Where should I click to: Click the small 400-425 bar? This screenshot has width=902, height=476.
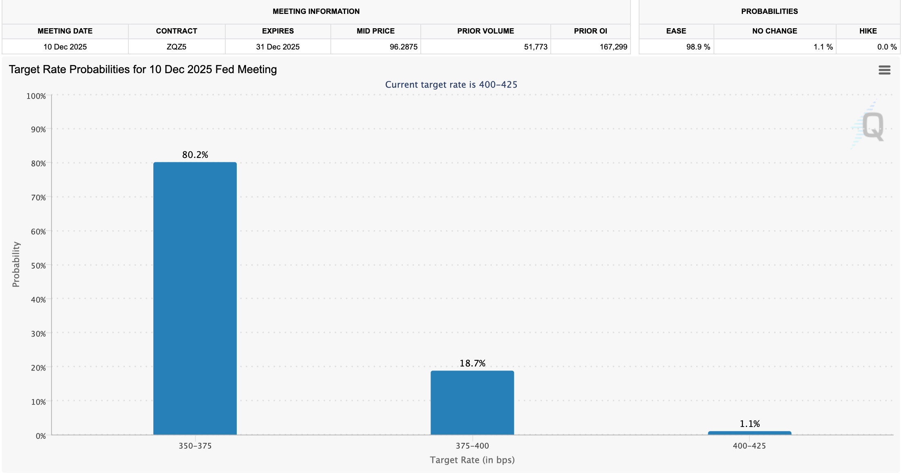point(749,433)
